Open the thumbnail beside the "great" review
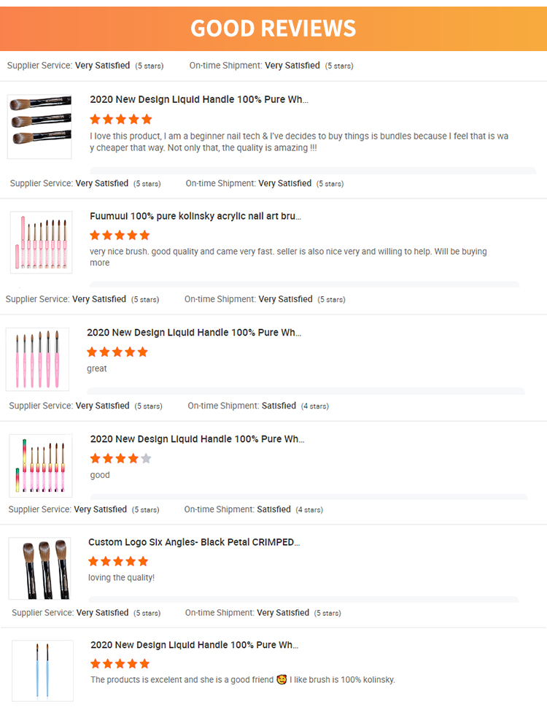Viewport: 547px width, 726px height. pos(38,359)
